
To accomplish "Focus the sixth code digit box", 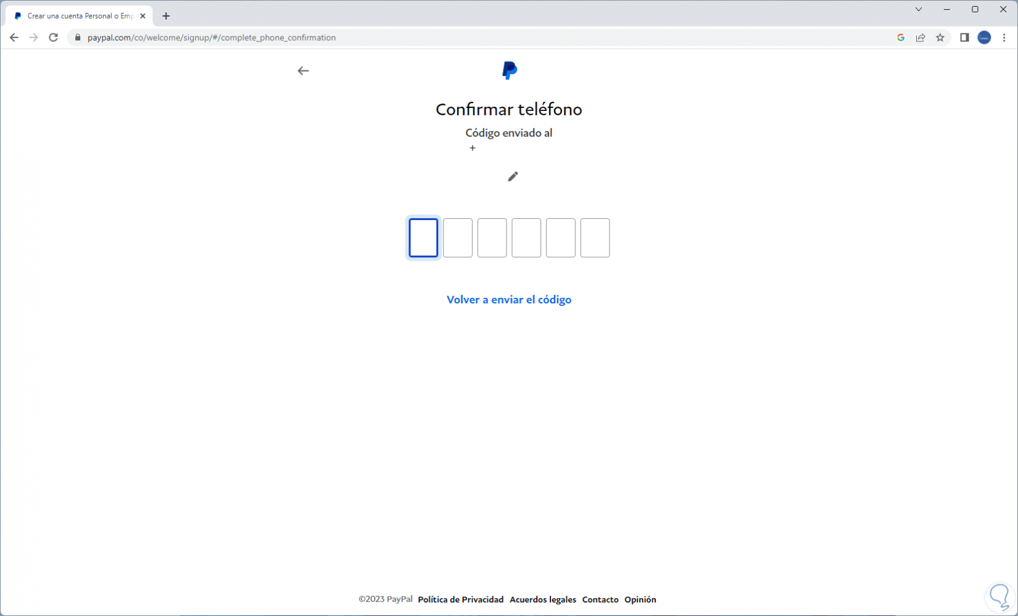I will point(595,238).
